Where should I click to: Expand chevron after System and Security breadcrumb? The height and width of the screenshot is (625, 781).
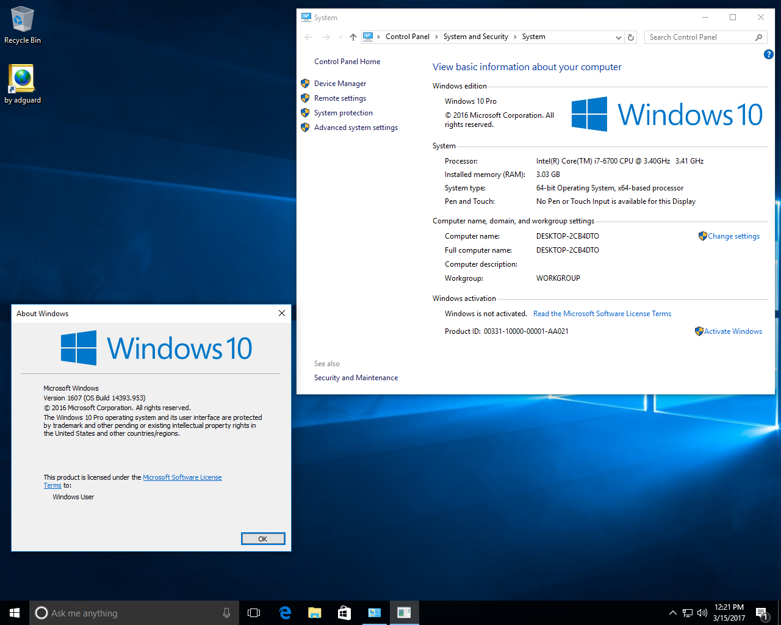[x=515, y=37]
